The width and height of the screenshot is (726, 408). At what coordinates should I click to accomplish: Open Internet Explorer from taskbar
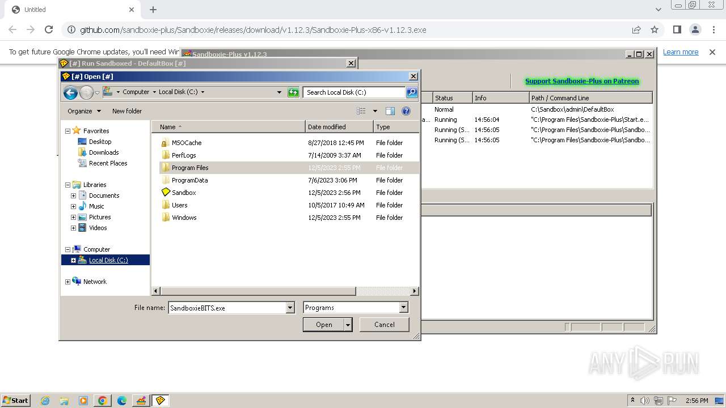45,401
